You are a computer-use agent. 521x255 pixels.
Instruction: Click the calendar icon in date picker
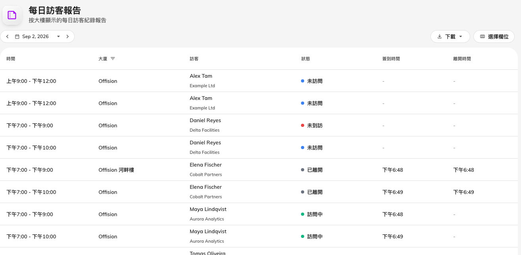tap(17, 36)
